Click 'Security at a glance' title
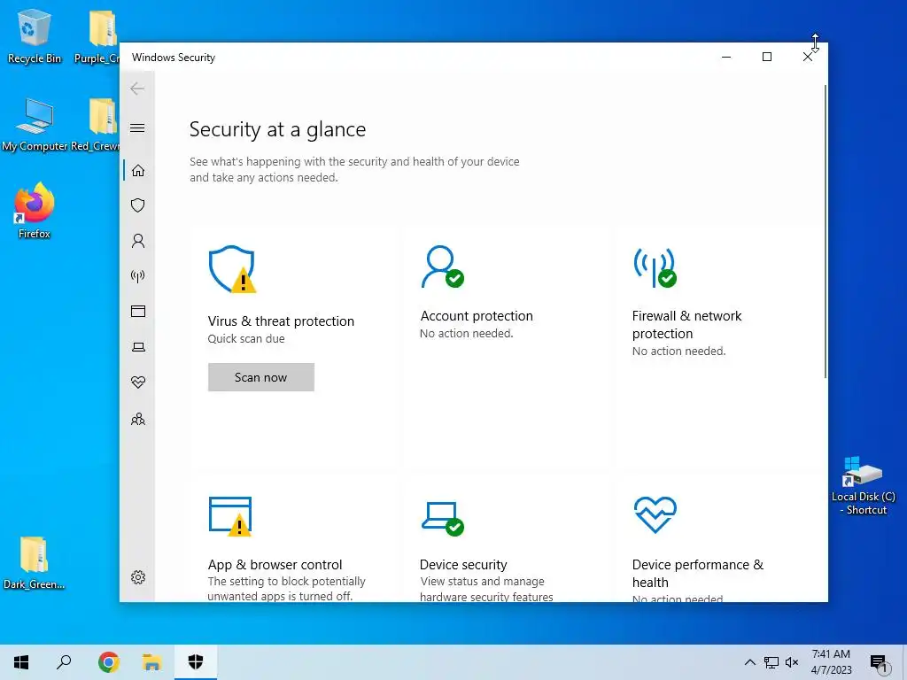This screenshot has width=907, height=680. coord(277,129)
